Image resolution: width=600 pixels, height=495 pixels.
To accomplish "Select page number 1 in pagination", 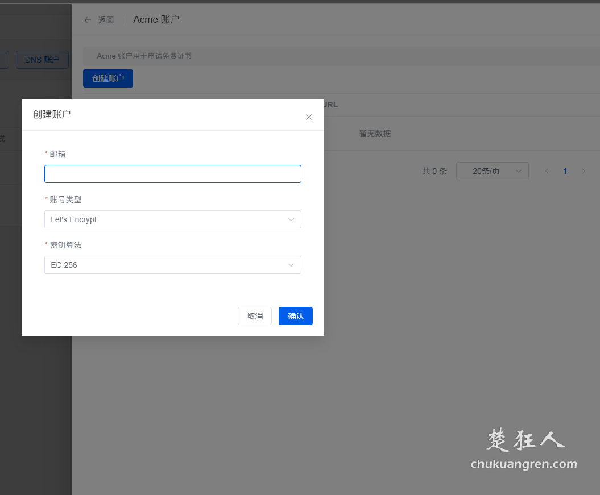I will (565, 170).
